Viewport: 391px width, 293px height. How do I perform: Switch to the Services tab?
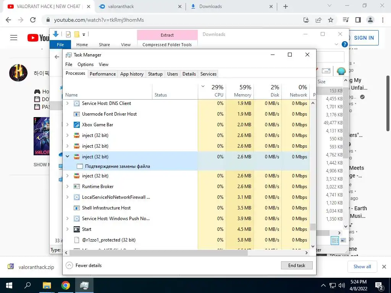208,74
